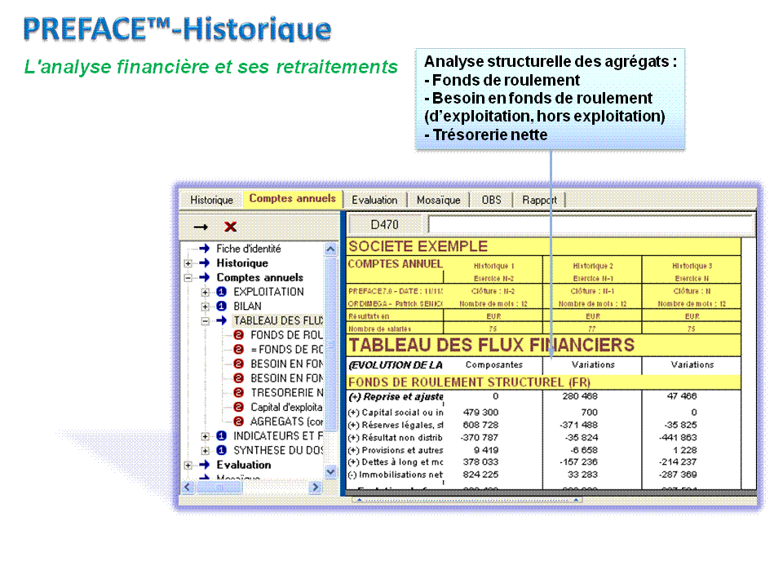Select Comptes annuels in the navigation tree

pyautogui.click(x=259, y=278)
